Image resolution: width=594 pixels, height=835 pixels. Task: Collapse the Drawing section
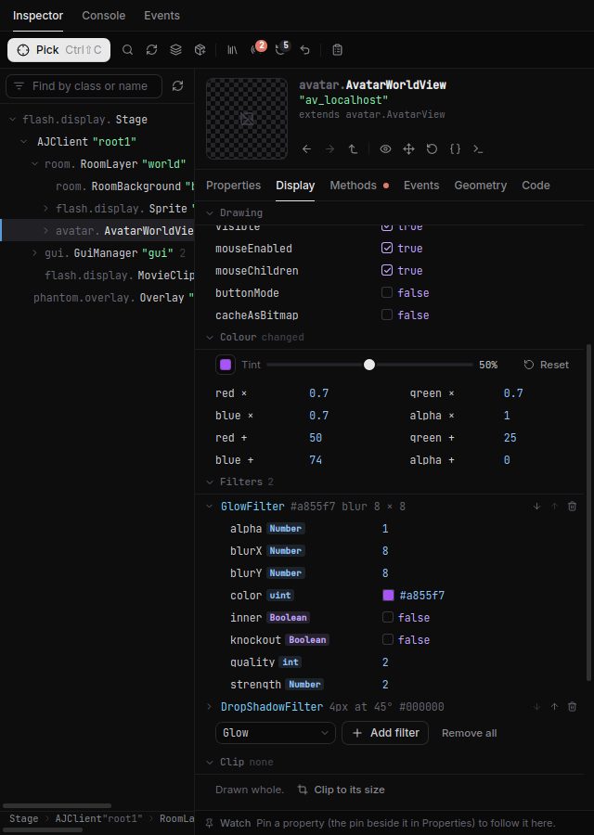(x=210, y=213)
